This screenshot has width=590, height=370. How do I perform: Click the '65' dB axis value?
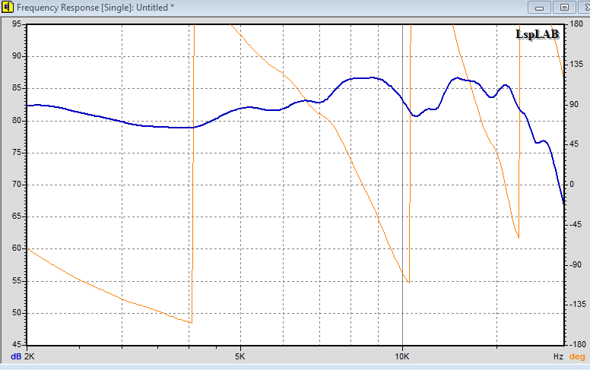17,217
